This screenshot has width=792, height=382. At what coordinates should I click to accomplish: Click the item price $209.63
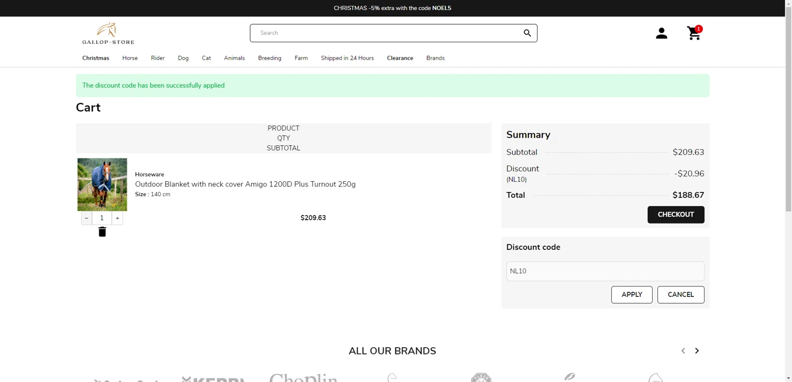[313, 218]
